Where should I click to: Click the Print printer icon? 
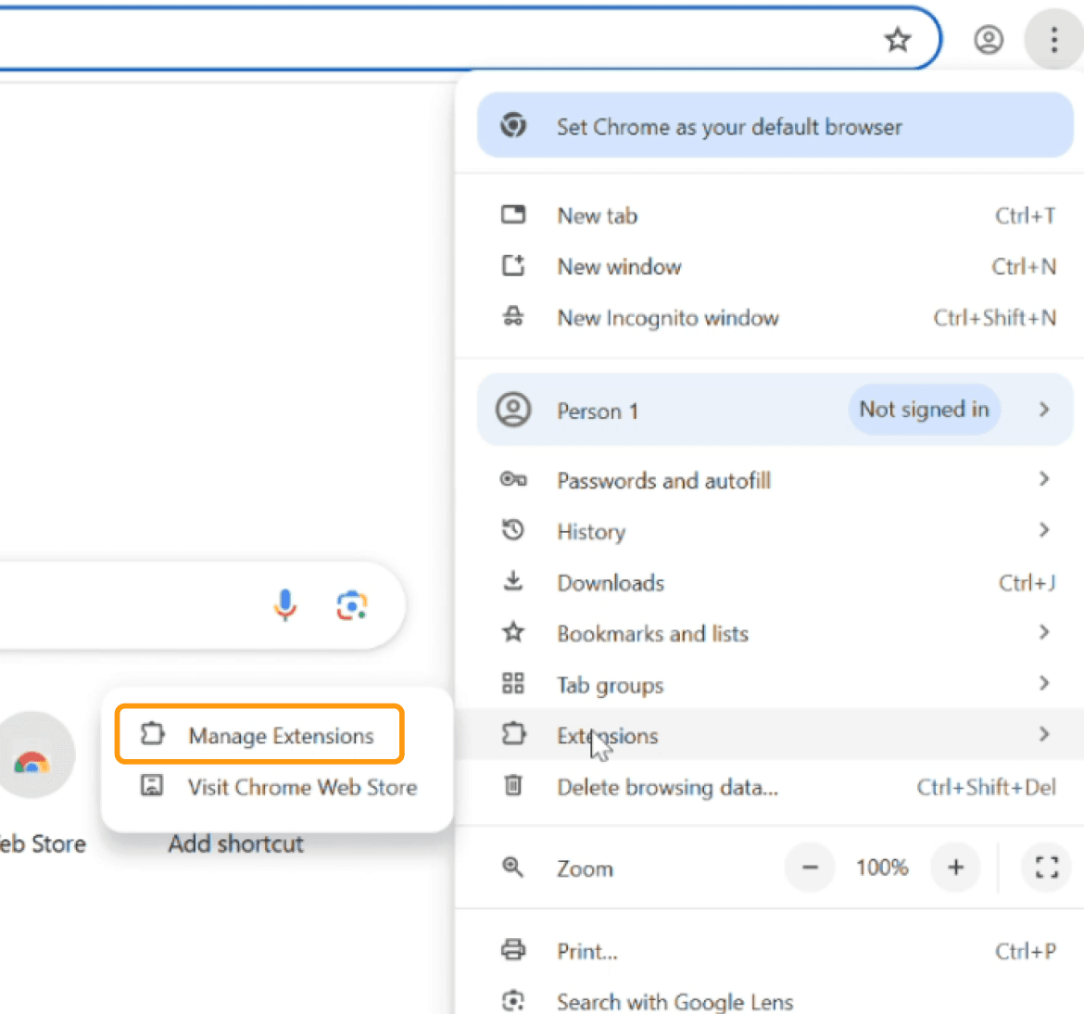coord(513,950)
